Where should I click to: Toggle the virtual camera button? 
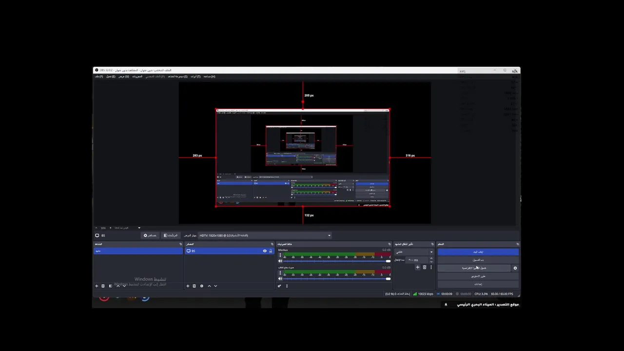[474, 268]
